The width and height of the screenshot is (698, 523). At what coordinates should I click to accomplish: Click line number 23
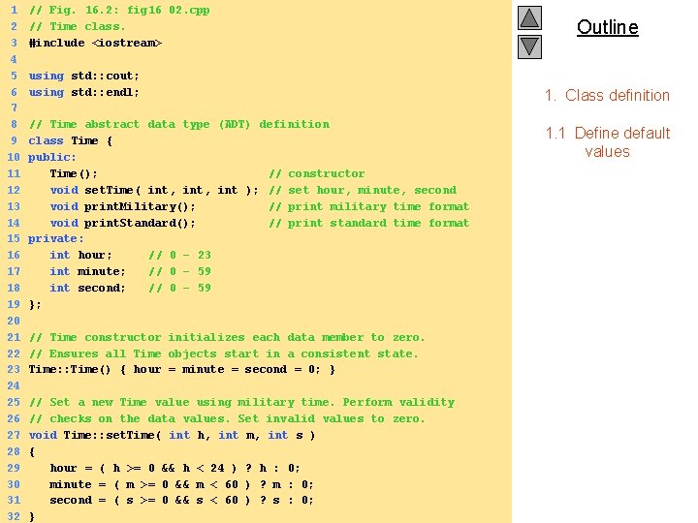click(14, 370)
